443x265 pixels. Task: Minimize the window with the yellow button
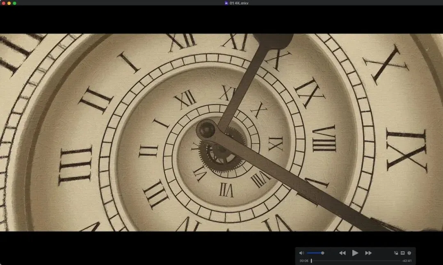pos(9,3)
